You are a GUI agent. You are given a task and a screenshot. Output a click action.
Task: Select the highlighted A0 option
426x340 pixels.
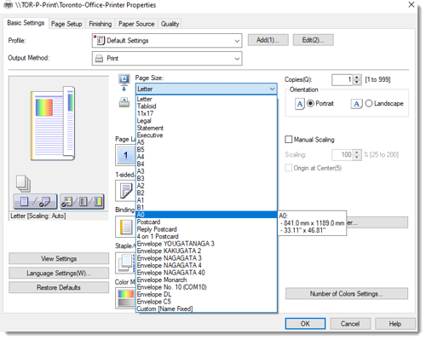point(206,215)
